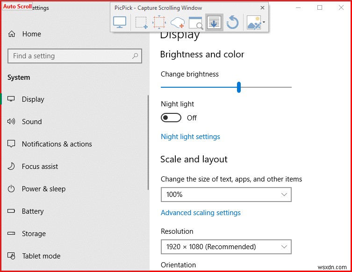
Task: Click the Change brightness label
Action: click(190, 74)
